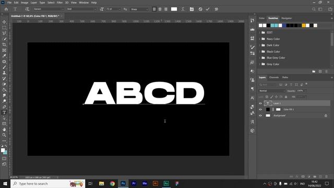
Task: Hide the Color Fill 1 layer
Action: [260, 110]
